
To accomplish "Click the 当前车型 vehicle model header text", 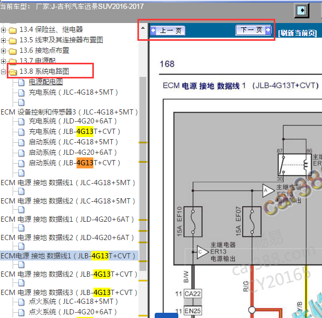I will (72, 7).
